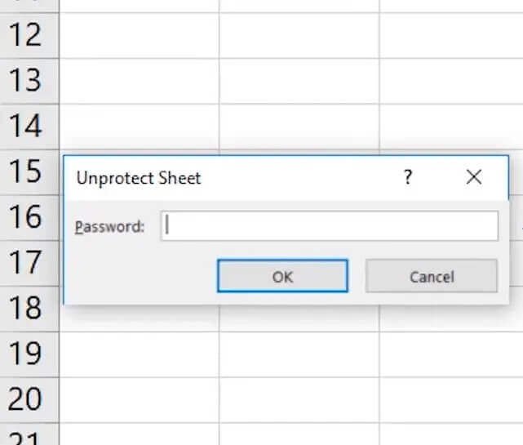
Task: Confirm with the OK button
Action: (x=282, y=276)
